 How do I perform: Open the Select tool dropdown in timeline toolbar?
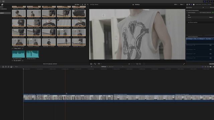tap(16, 67)
